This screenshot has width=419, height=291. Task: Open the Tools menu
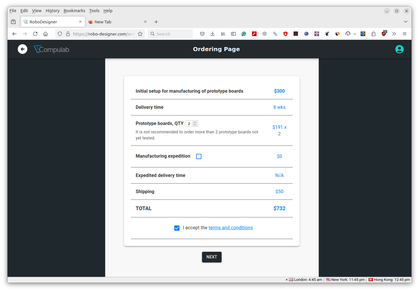[x=94, y=11]
